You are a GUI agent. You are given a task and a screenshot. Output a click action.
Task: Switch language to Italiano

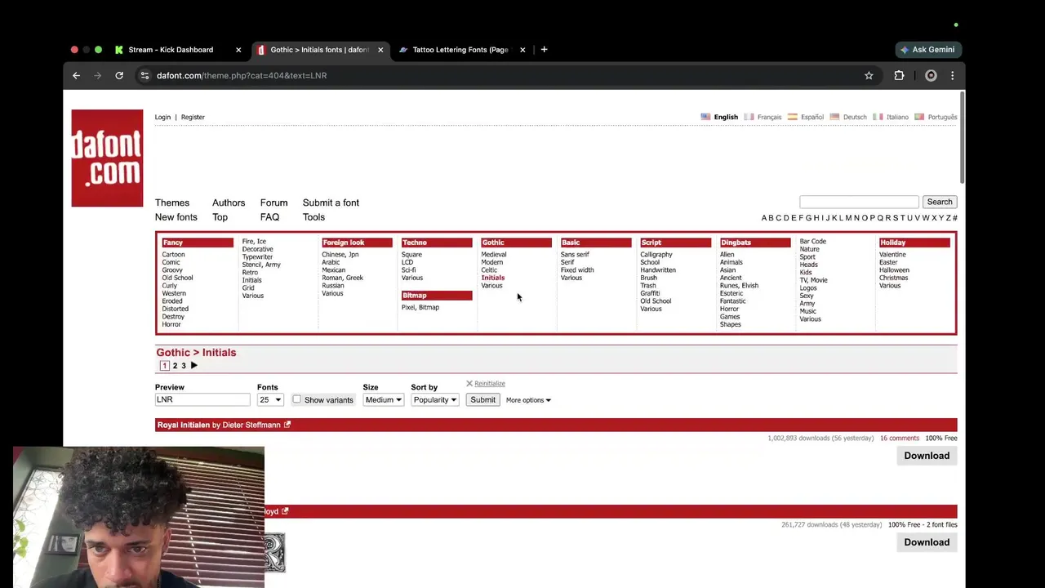tap(897, 117)
